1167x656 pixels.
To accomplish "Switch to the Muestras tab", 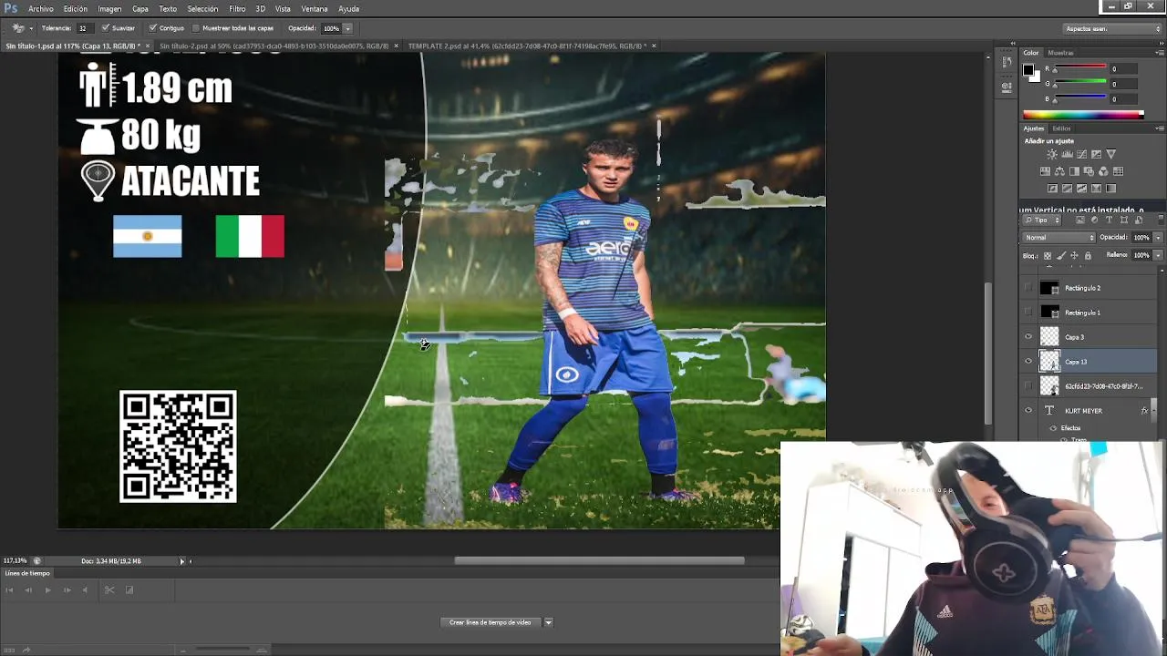I will pyautogui.click(x=1060, y=53).
